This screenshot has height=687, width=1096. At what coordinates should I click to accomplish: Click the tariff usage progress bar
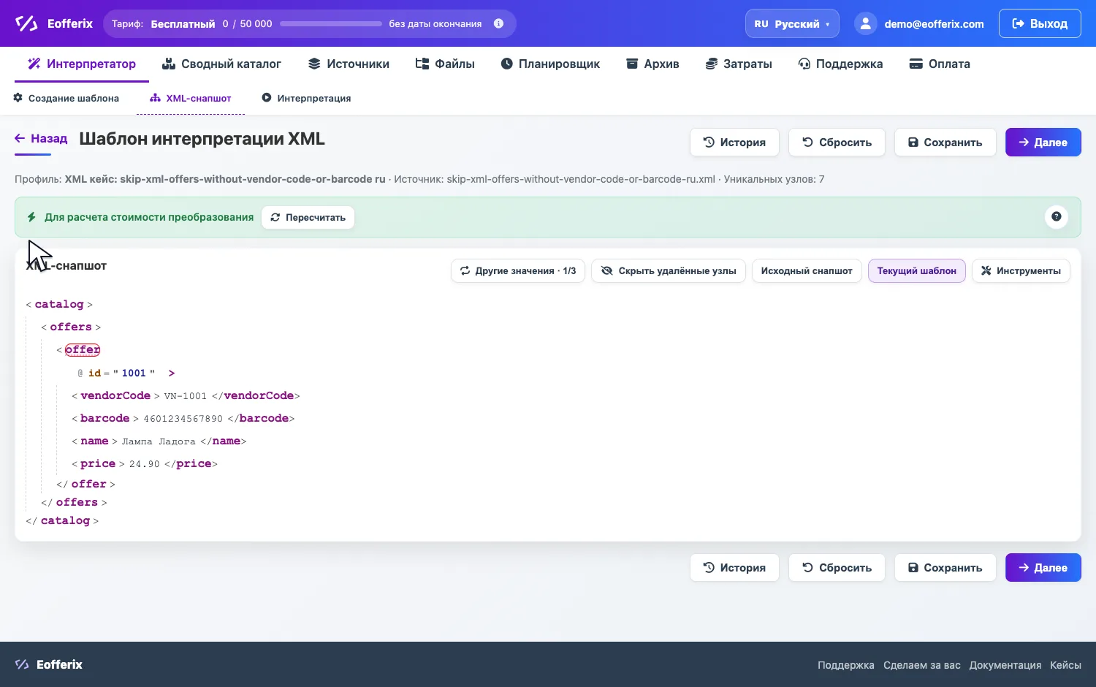pos(331,23)
